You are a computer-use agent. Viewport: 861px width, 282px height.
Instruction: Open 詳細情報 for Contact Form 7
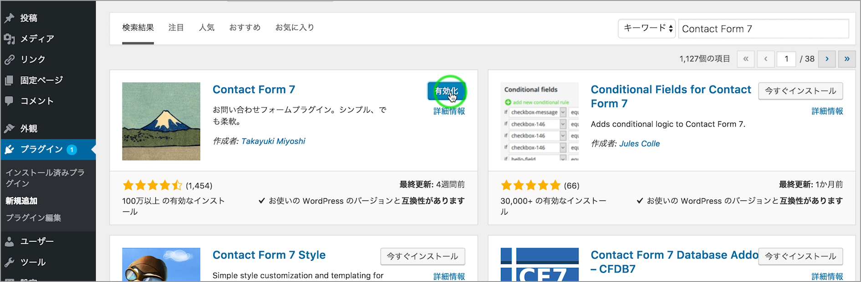click(x=449, y=111)
